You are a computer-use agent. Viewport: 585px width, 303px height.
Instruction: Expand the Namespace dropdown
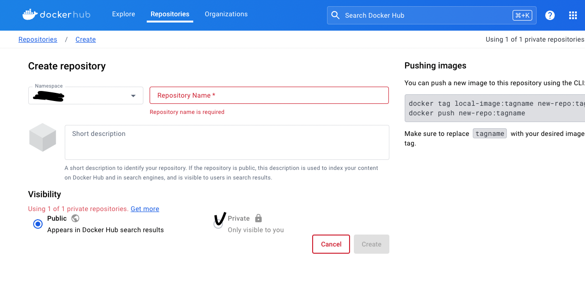(86, 95)
